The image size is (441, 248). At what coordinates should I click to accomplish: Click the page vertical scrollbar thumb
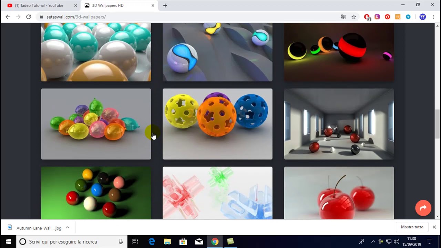click(x=437, y=124)
